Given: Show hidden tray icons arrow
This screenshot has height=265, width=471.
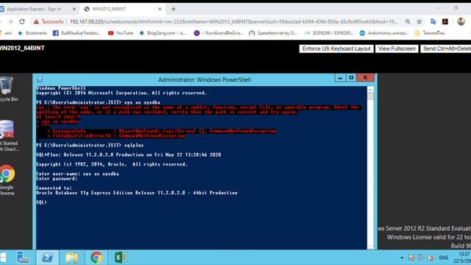Looking at the screenshot, I should [402, 258].
